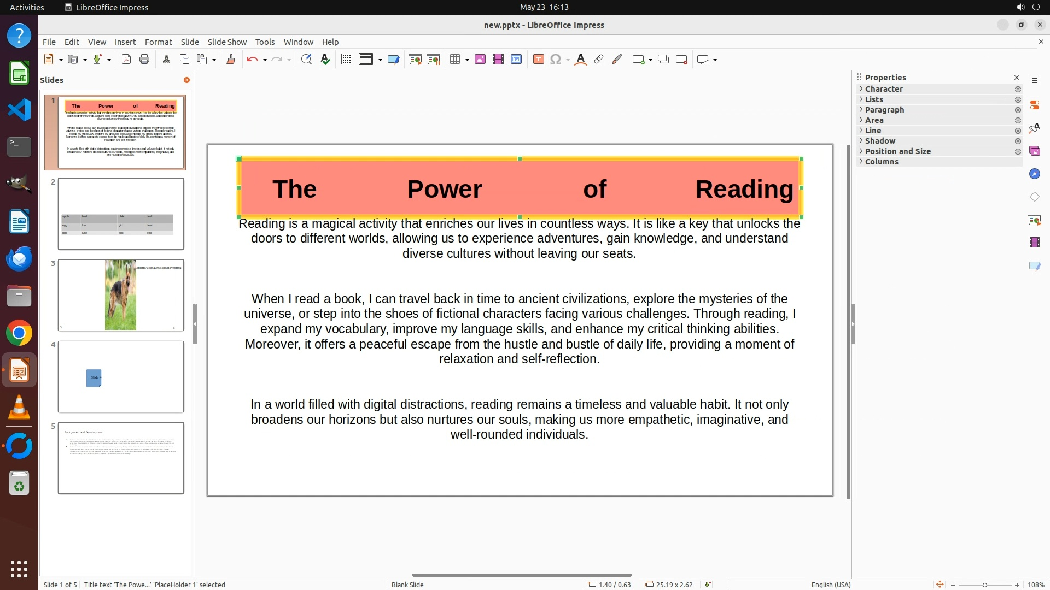Adjust the zoom slider in status bar
The image size is (1050, 590).
point(985,585)
